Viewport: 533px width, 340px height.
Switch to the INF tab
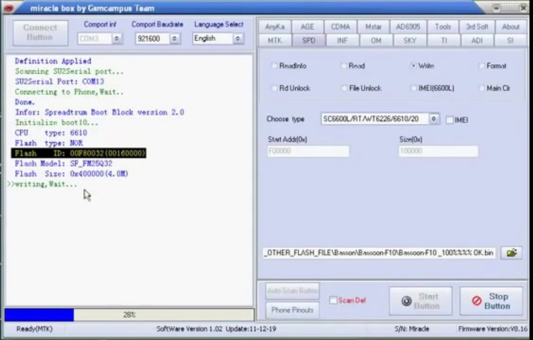342,41
